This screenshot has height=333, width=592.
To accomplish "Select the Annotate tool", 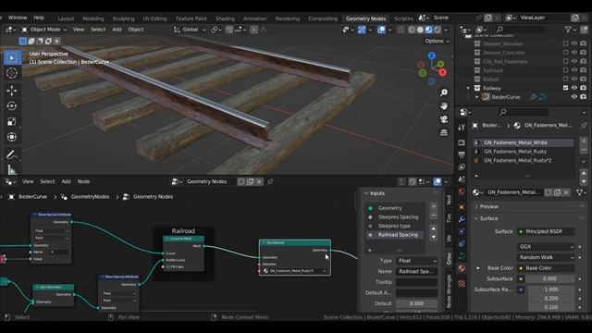I will coord(12,154).
